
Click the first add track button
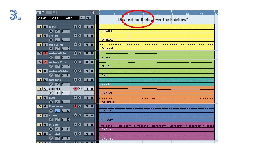pos(82,18)
